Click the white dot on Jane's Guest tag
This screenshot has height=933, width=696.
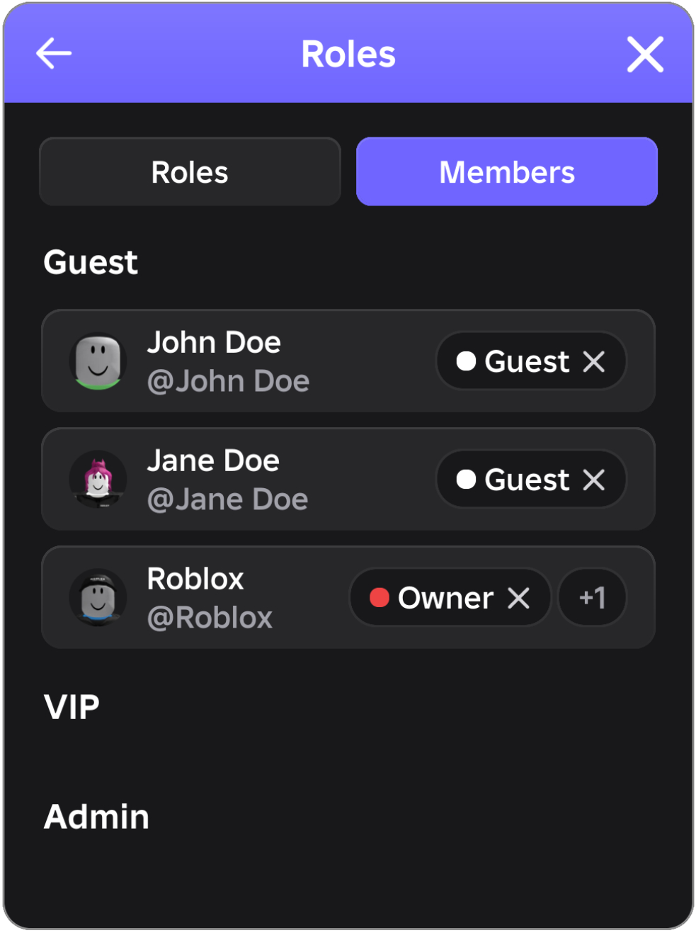466,480
